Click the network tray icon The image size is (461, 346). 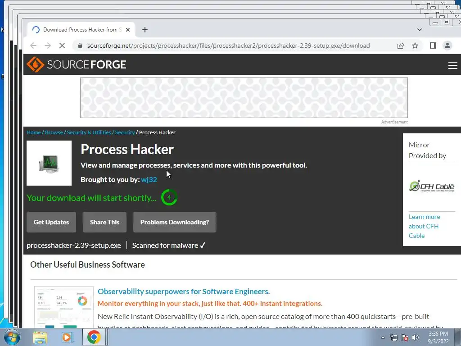[393, 338]
